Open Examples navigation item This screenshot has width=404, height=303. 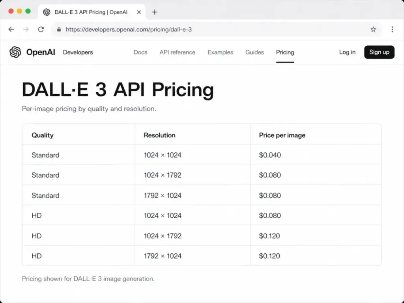[220, 52]
